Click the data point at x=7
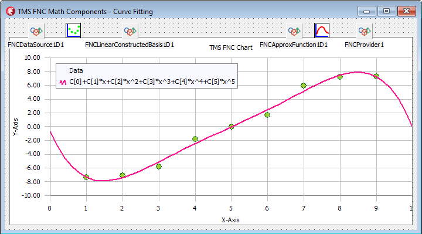Viewport: 422px width, 234px height. 304,86
